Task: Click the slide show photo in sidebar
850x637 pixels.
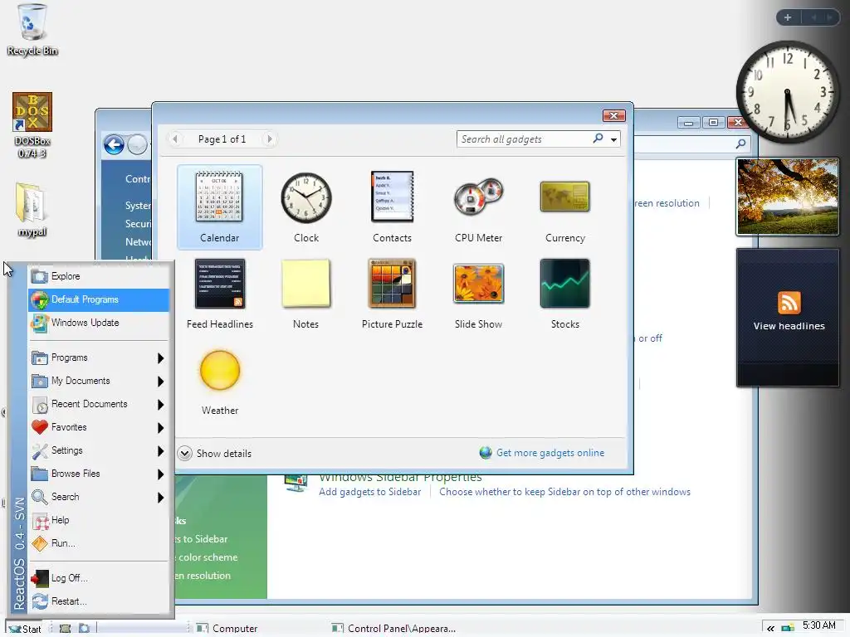Action: click(788, 197)
